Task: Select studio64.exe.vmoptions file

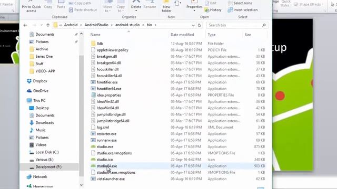Action: (116, 172)
